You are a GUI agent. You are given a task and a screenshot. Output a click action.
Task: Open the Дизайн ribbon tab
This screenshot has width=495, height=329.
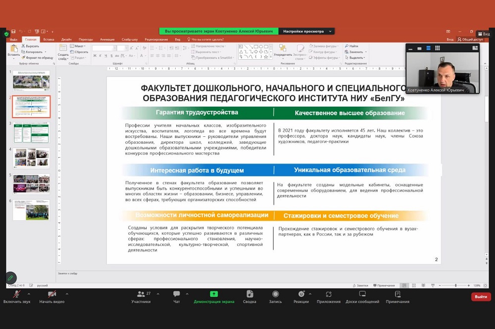(x=66, y=40)
